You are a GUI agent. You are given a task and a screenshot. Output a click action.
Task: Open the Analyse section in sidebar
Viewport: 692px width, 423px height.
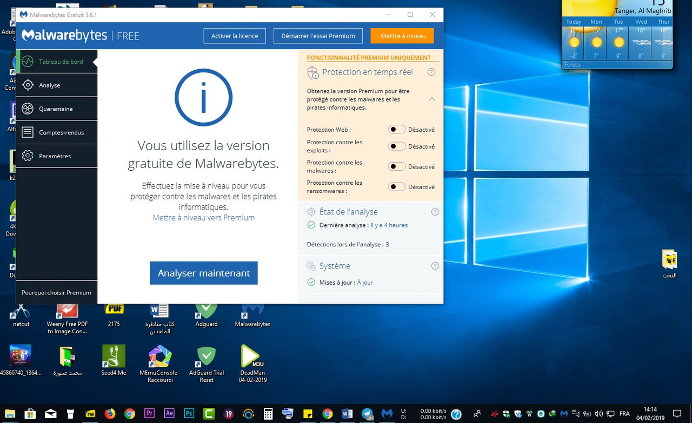tap(57, 85)
